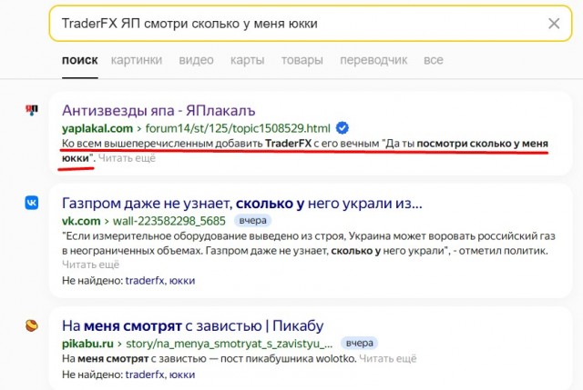Viewport: 583px width, 390px height.
Task: Open the Антизвезды япа - ЯПлакалъ result
Action: pos(159,110)
